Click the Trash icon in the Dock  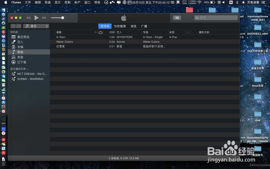pos(3,164)
